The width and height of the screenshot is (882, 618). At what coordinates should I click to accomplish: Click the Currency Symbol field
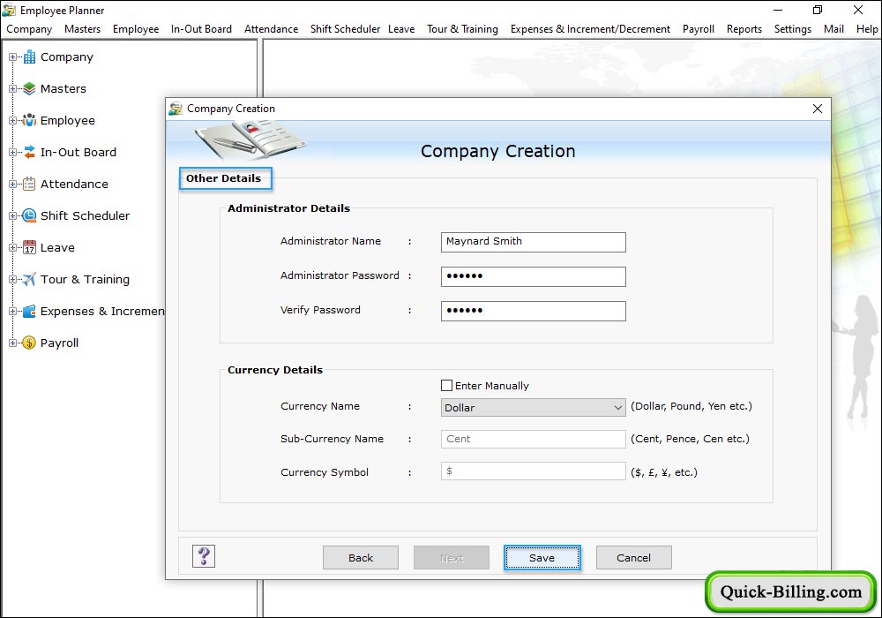534,471
